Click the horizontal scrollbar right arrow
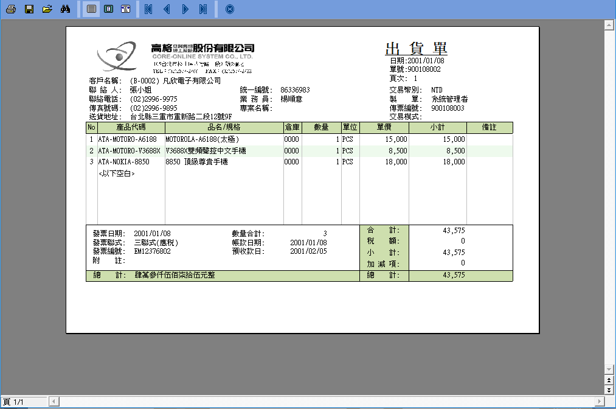This screenshot has height=409, width=616. pyautogui.click(x=599, y=402)
